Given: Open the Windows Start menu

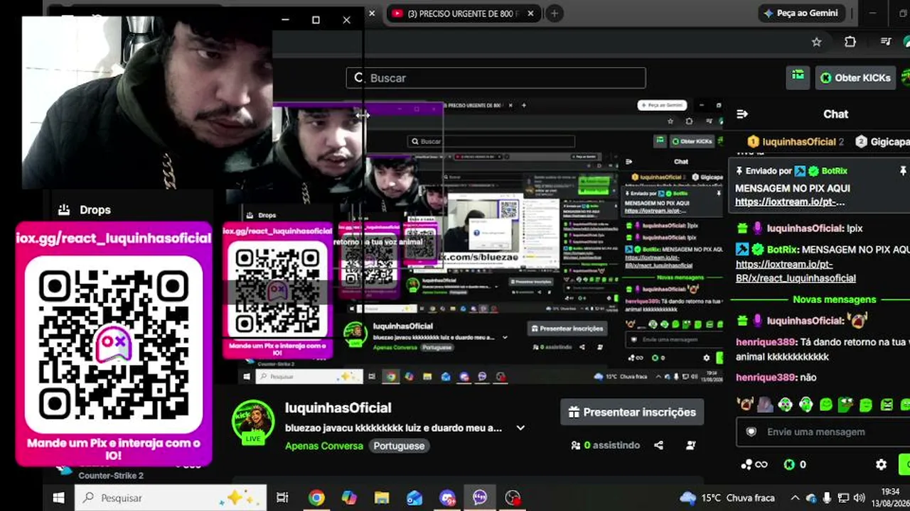Looking at the screenshot, I should 58,498.
